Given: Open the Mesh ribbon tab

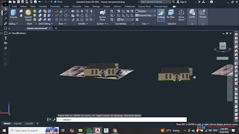Looking at the screenshot, I should tap(33, 7).
